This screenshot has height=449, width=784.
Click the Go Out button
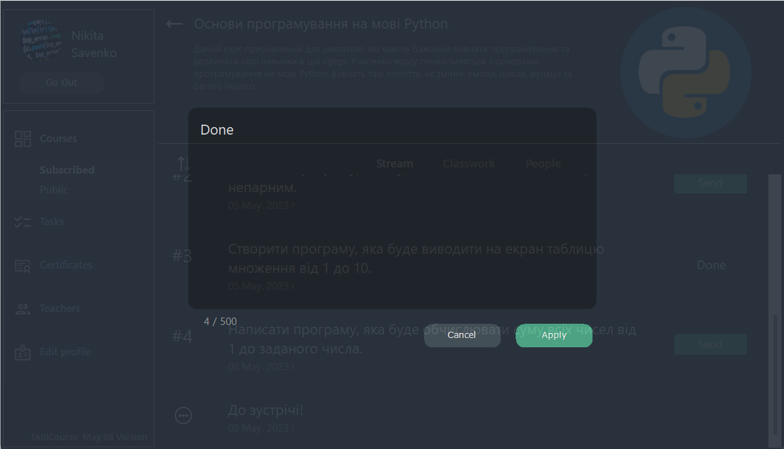coord(61,82)
